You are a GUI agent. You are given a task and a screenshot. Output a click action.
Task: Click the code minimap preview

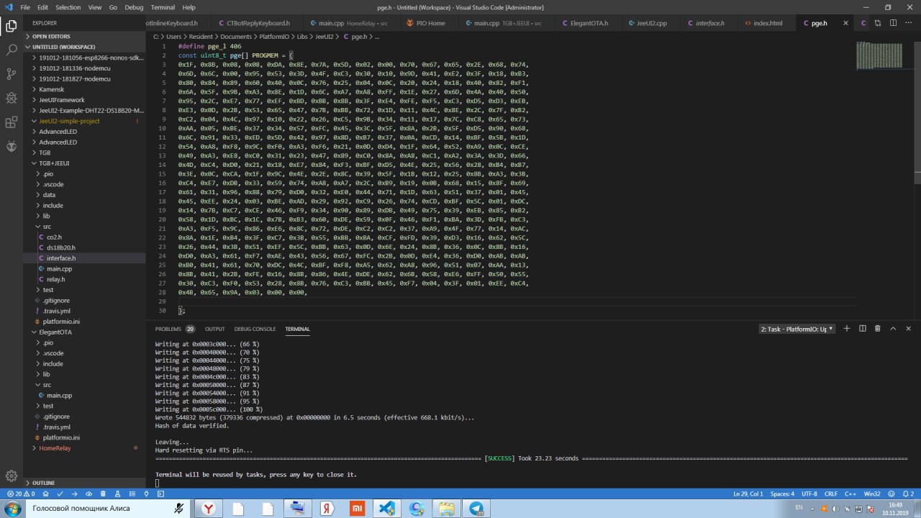click(879, 56)
